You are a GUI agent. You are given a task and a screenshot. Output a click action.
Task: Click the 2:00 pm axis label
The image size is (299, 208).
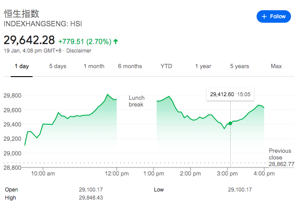tap(190, 174)
